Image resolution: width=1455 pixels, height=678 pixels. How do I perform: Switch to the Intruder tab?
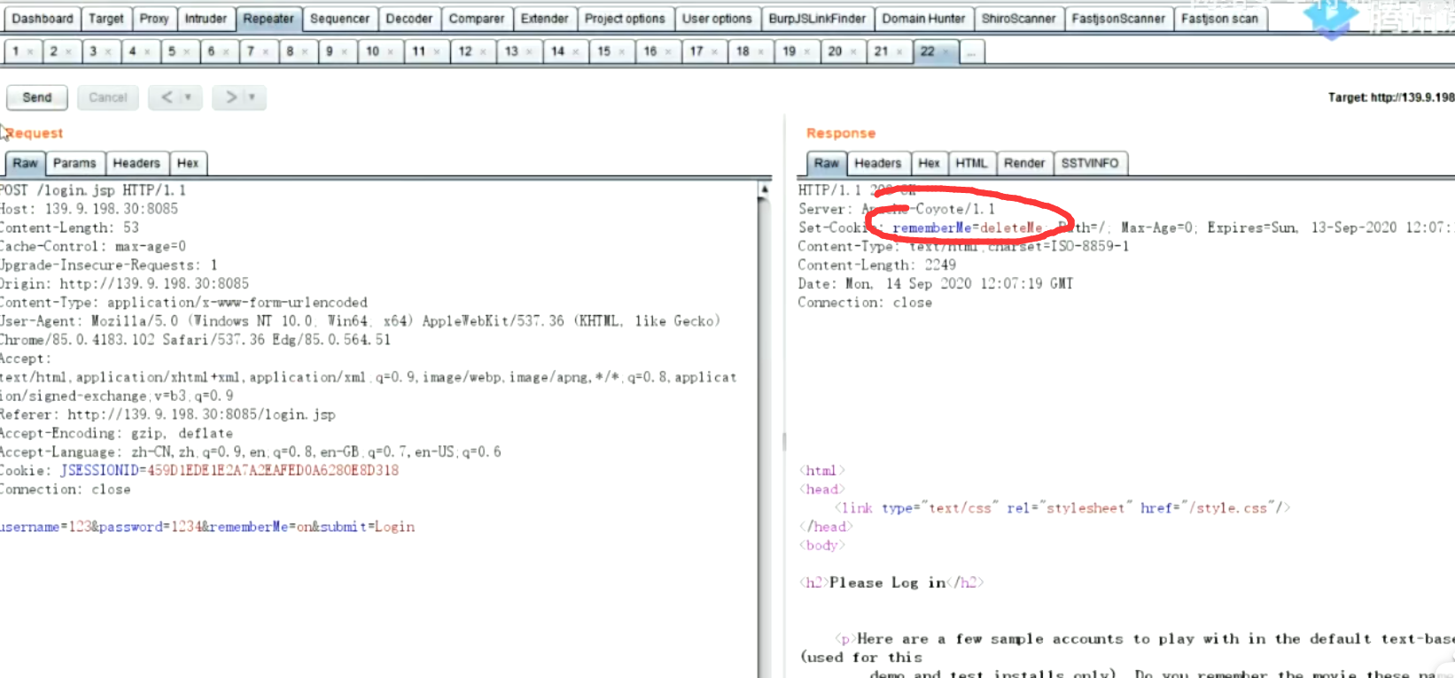[x=206, y=19]
